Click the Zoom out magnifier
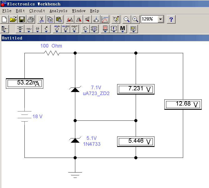This screenshot has width=209, height=188. coord(127,19)
